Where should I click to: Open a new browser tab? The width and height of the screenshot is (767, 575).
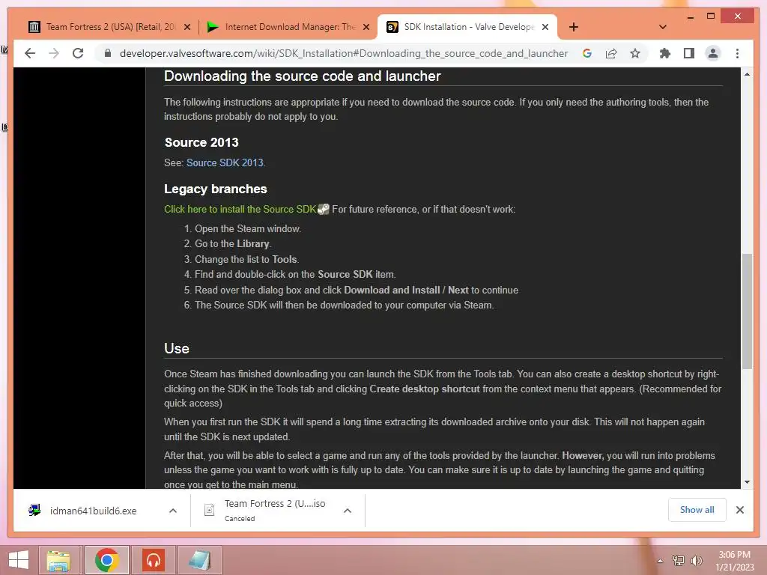tap(574, 27)
